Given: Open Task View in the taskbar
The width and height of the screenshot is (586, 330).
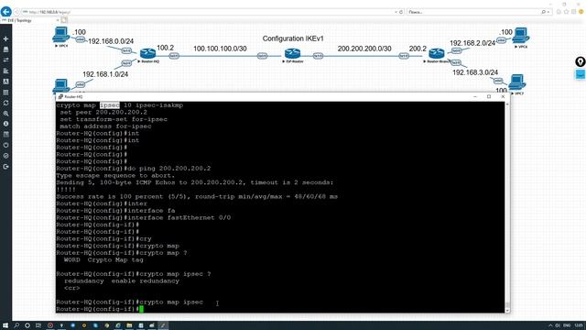Looking at the screenshot, I should point(38,325).
